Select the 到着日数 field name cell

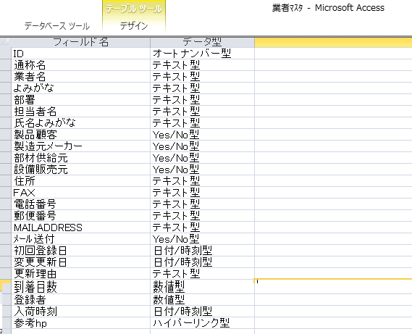(80, 286)
